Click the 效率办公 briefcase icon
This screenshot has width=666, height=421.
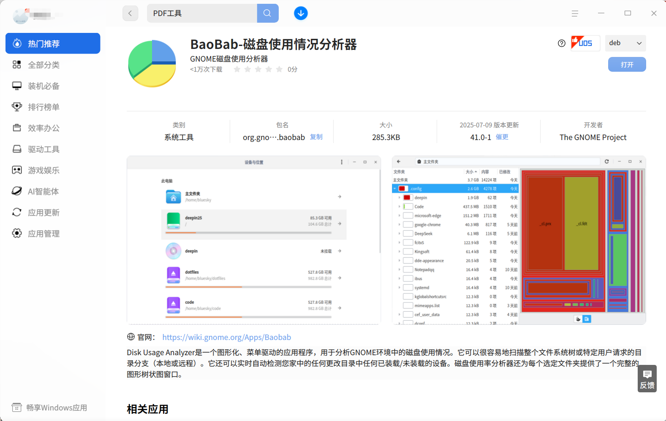(x=17, y=128)
